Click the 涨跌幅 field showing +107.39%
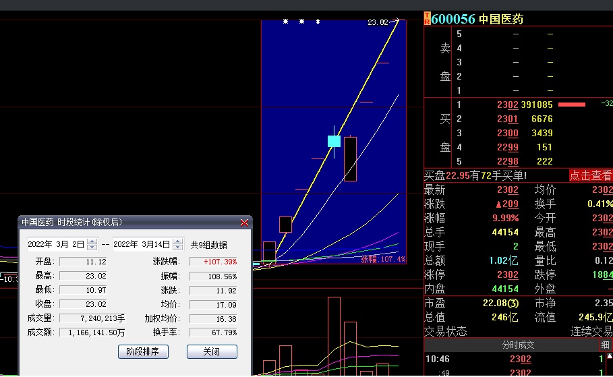Image resolution: width=613 pixels, height=377 pixels. (214, 261)
